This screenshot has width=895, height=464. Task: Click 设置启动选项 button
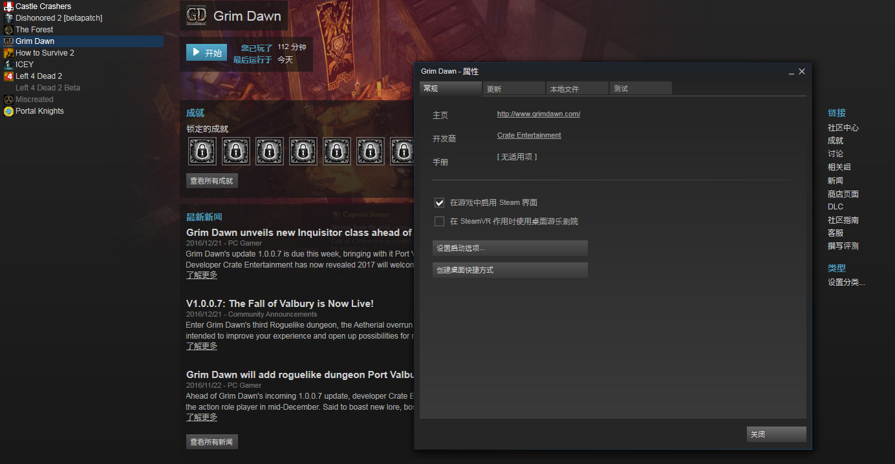[x=510, y=248]
